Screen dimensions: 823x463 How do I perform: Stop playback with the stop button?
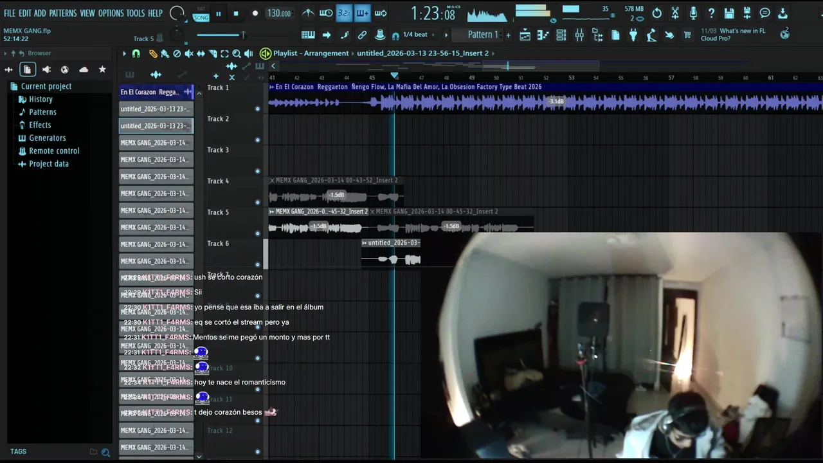click(236, 14)
